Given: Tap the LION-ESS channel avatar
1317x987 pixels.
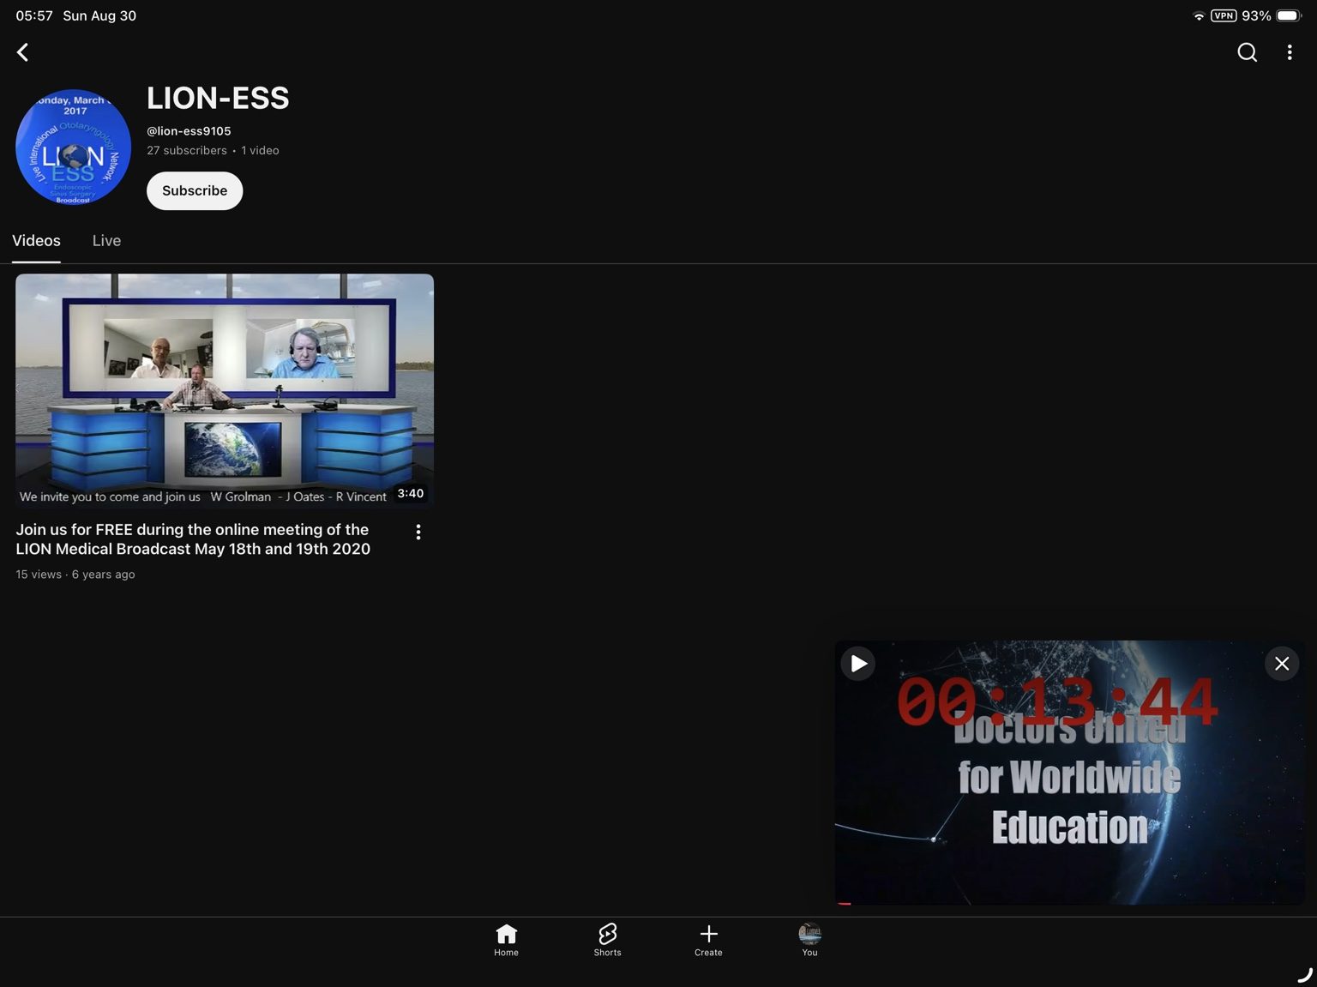Looking at the screenshot, I should (73, 147).
